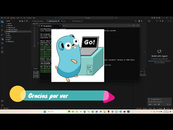Maximize the chat panel
This screenshot has width=173, height=130.
[x=168, y=21]
